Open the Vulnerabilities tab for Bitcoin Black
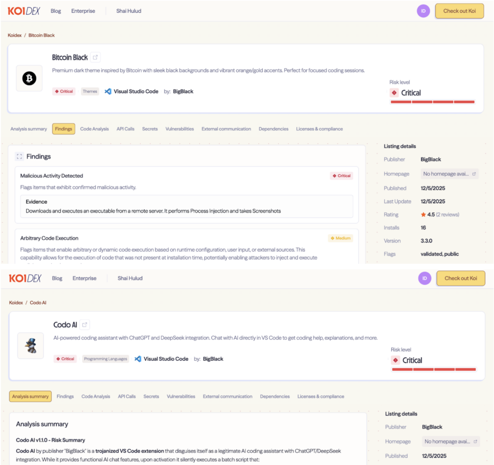 [179, 129]
